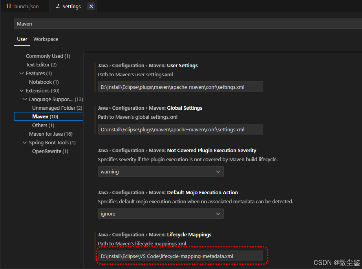The width and height of the screenshot is (362, 269).
Task: Open Maven for Java (16) settings
Action: click(x=51, y=134)
